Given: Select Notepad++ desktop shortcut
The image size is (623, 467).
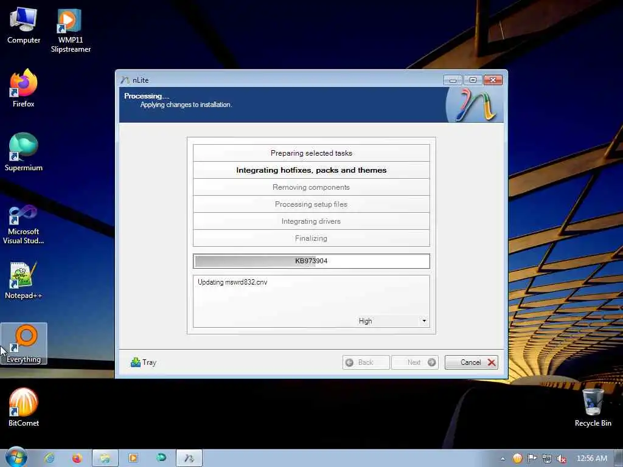Looking at the screenshot, I should (x=24, y=280).
